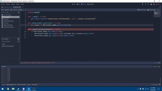Open the Animation bottom panel
Screen dimensions: 162x91
34,84
